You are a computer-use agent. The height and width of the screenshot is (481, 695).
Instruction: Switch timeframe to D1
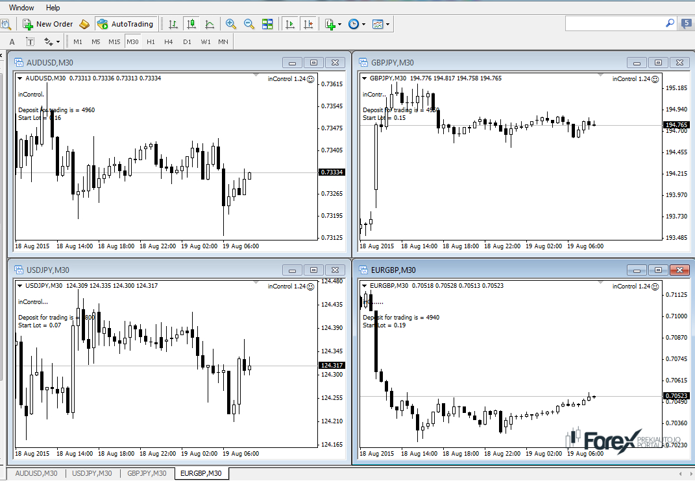(x=187, y=41)
